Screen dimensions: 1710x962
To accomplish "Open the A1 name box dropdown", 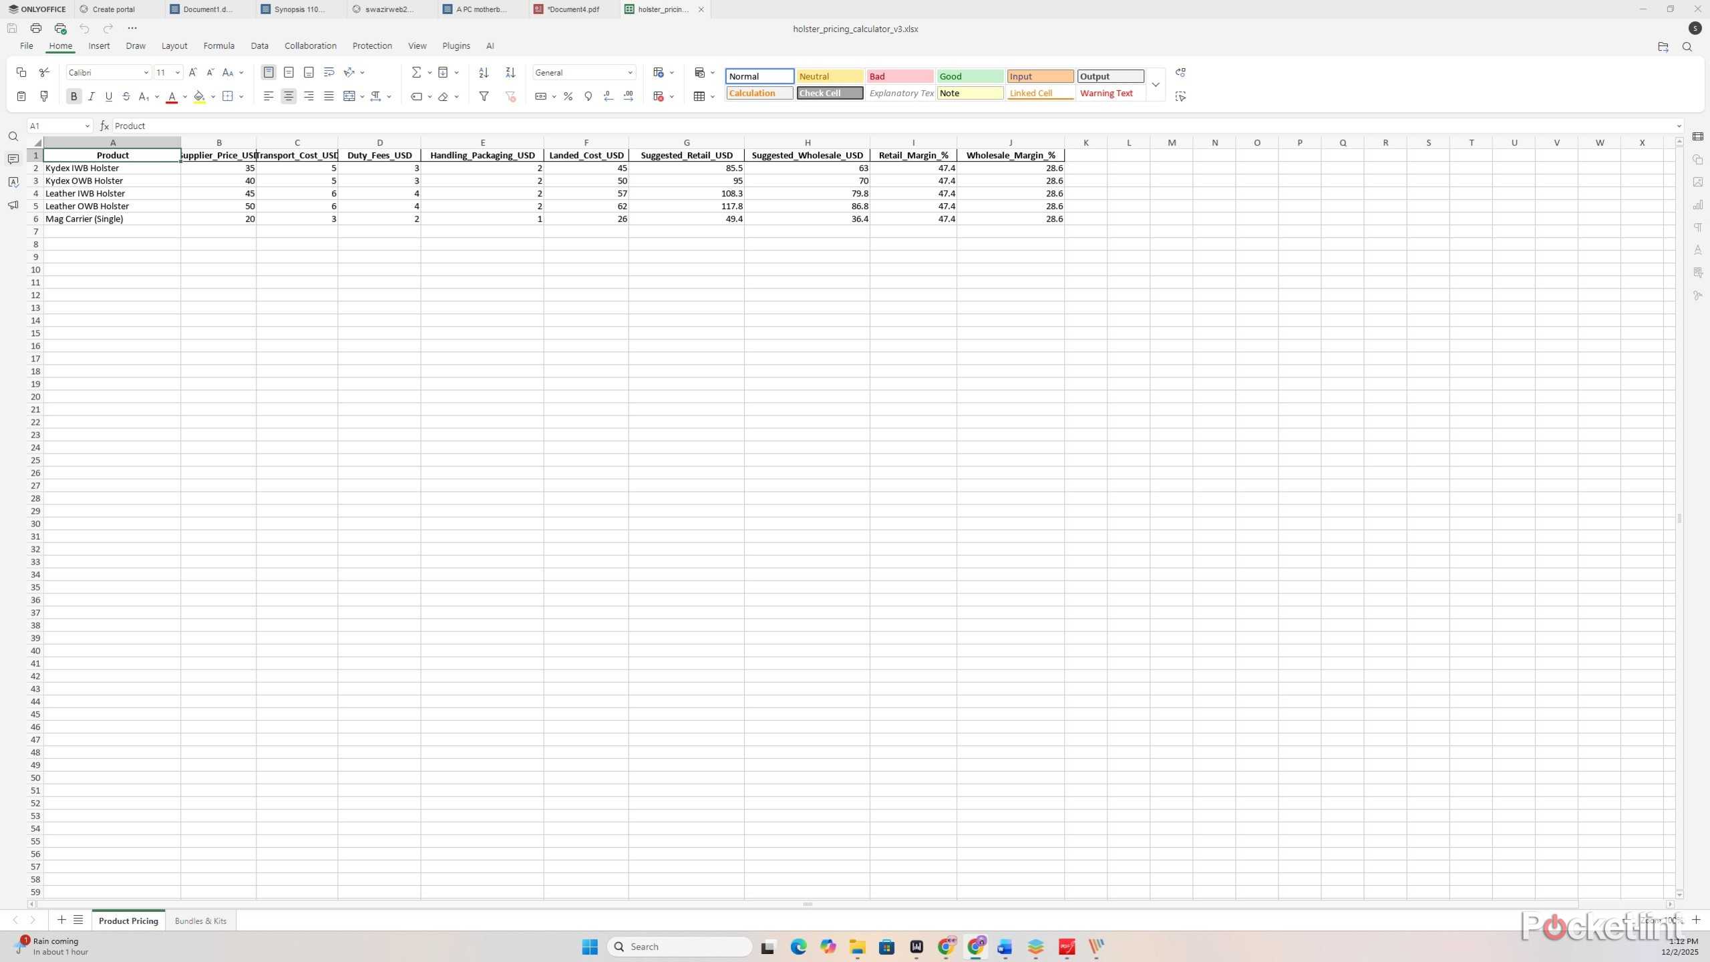I will coord(87,126).
